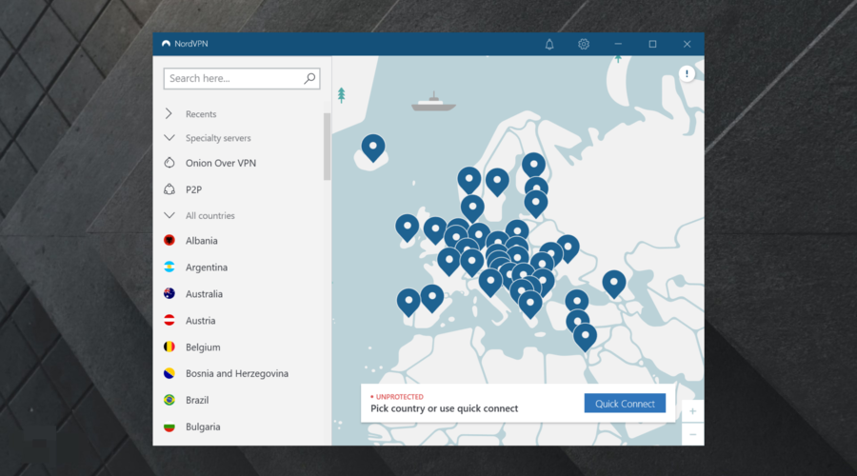Viewport: 857px width, 476px height.
Task: Click the NordVPN logo in title bar
Action: tap(166, 44)
